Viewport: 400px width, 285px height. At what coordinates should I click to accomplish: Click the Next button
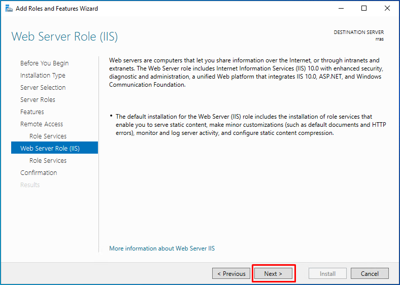[x=273, y=273]
